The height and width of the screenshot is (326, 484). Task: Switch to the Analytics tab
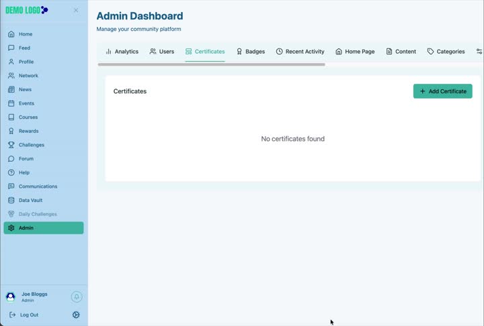(122, 52)
